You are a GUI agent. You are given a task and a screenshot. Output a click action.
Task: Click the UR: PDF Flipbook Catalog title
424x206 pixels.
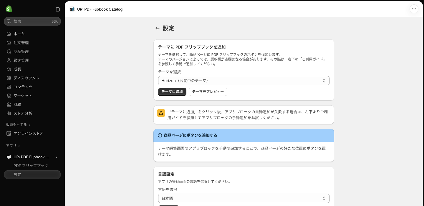coord(100,9)
